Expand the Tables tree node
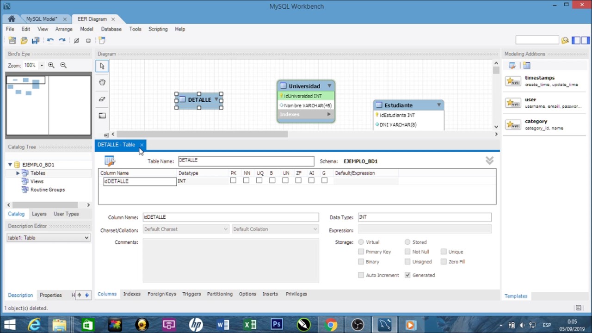Screen dimensions: 592x333 (x=18, y=173)
